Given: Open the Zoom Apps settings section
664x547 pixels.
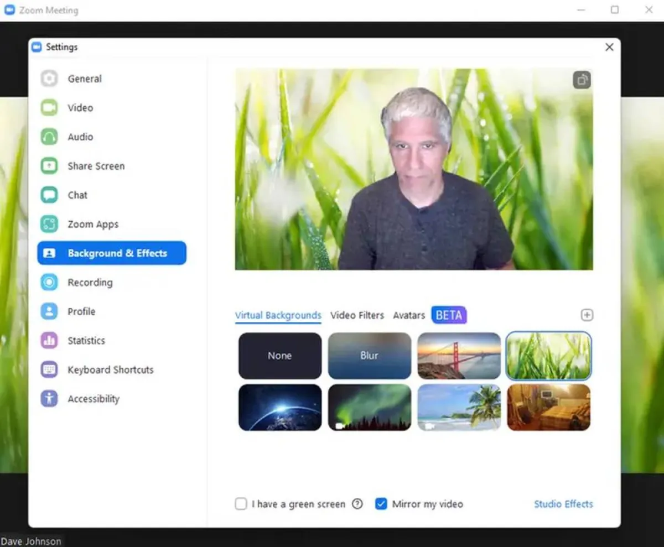Looking at the screenshot, I should click(92, 224).
